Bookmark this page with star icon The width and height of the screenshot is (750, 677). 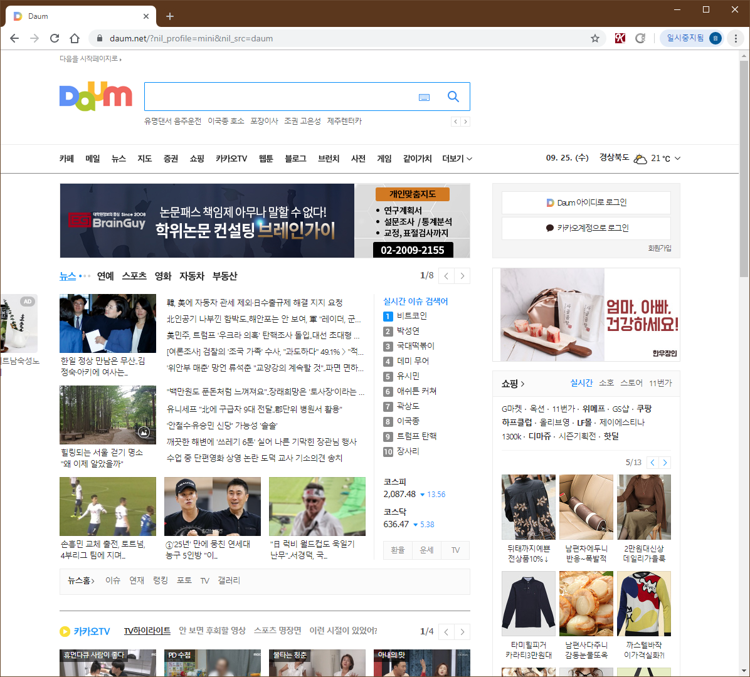[x=594, y=38]
